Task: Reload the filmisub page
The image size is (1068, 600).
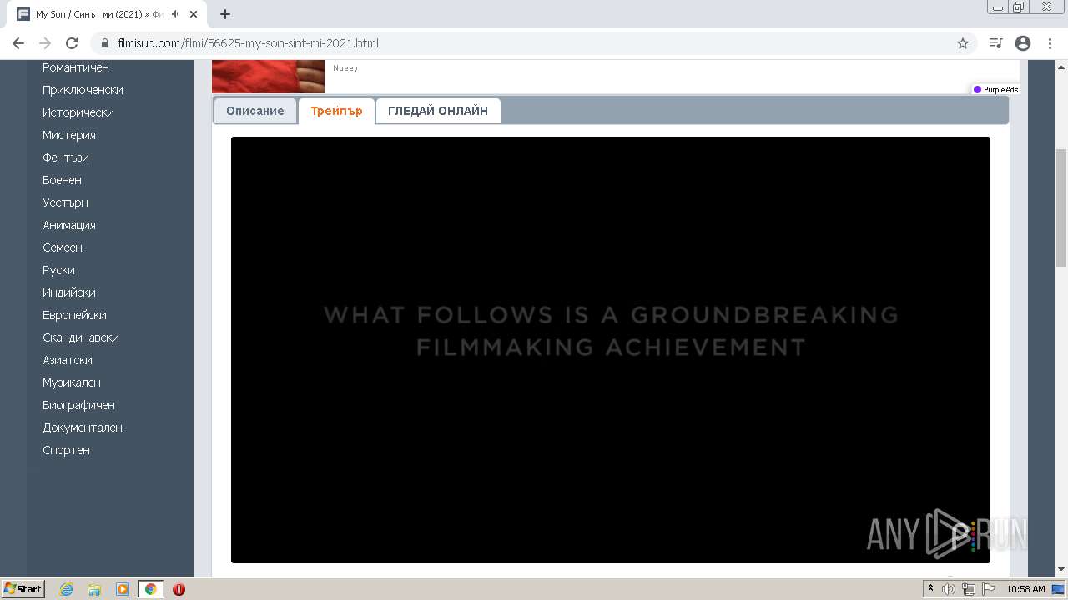Action: (x=72, y=43)
